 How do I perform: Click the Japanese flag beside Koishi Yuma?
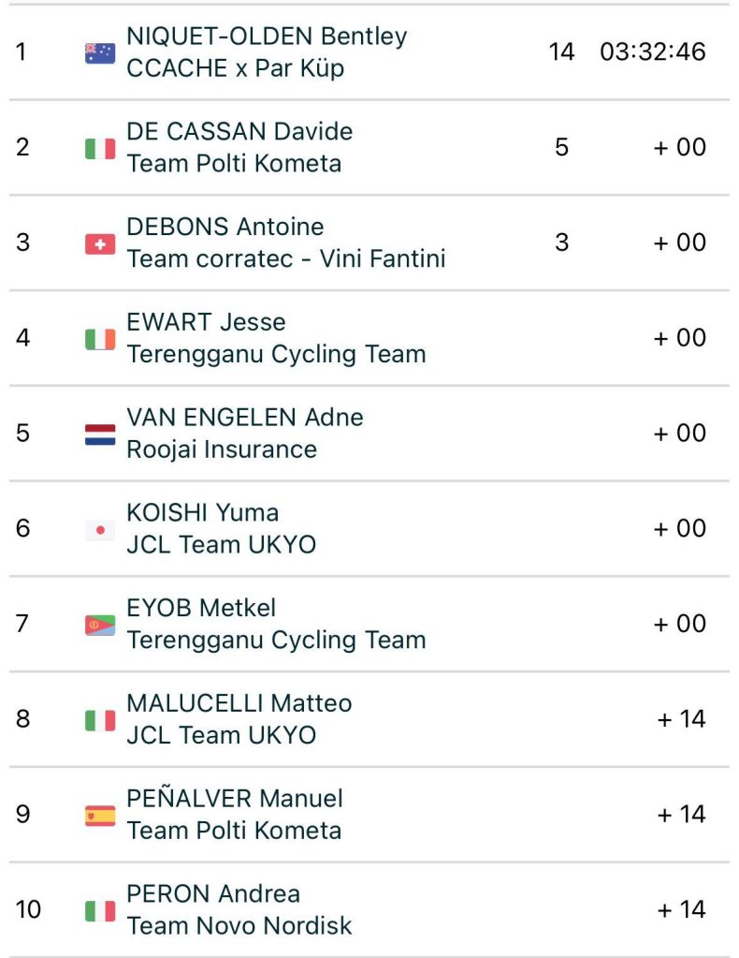point(100,530)
